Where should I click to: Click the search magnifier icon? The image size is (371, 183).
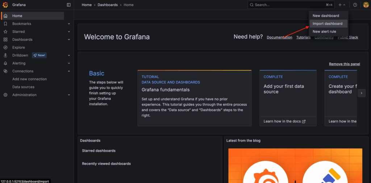(x=251, y=5)
